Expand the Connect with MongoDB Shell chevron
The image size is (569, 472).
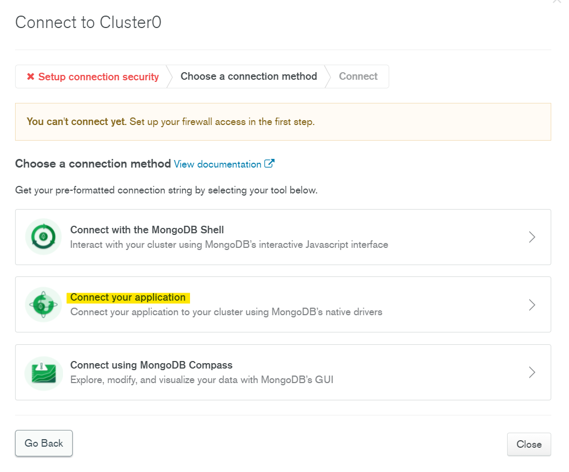pyautogui.click(x=532, y=237)
